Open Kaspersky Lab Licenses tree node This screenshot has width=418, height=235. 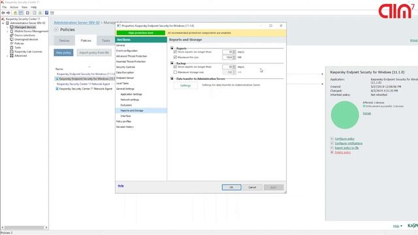click(x=28, y=52)
